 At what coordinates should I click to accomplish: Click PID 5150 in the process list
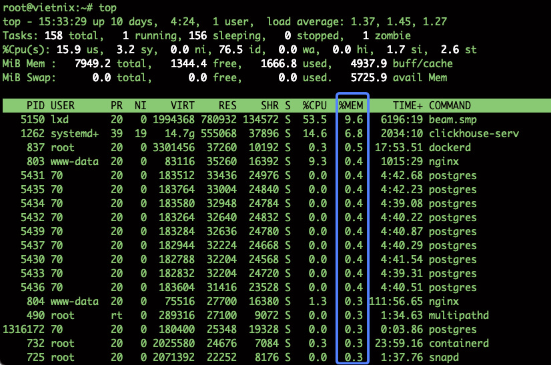[33, 120]
